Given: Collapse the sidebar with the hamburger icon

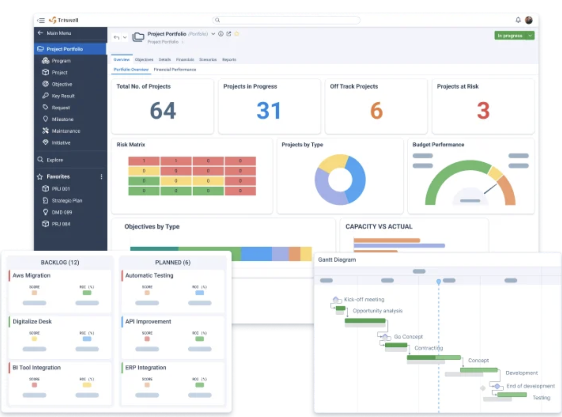Looking at the screenshot, I should (41, 20).
